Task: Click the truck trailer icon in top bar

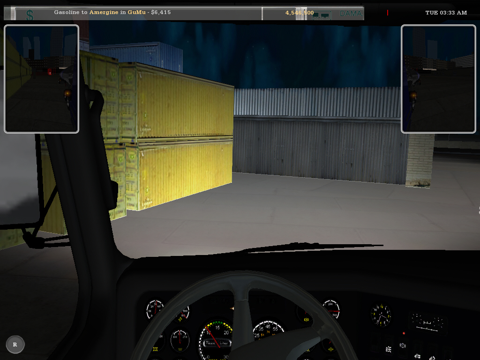Action: (322, 15)
